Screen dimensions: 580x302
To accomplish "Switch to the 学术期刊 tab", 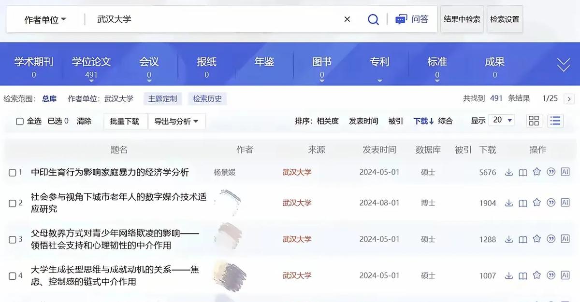I will pyautogui.click(x=34, y=62).
